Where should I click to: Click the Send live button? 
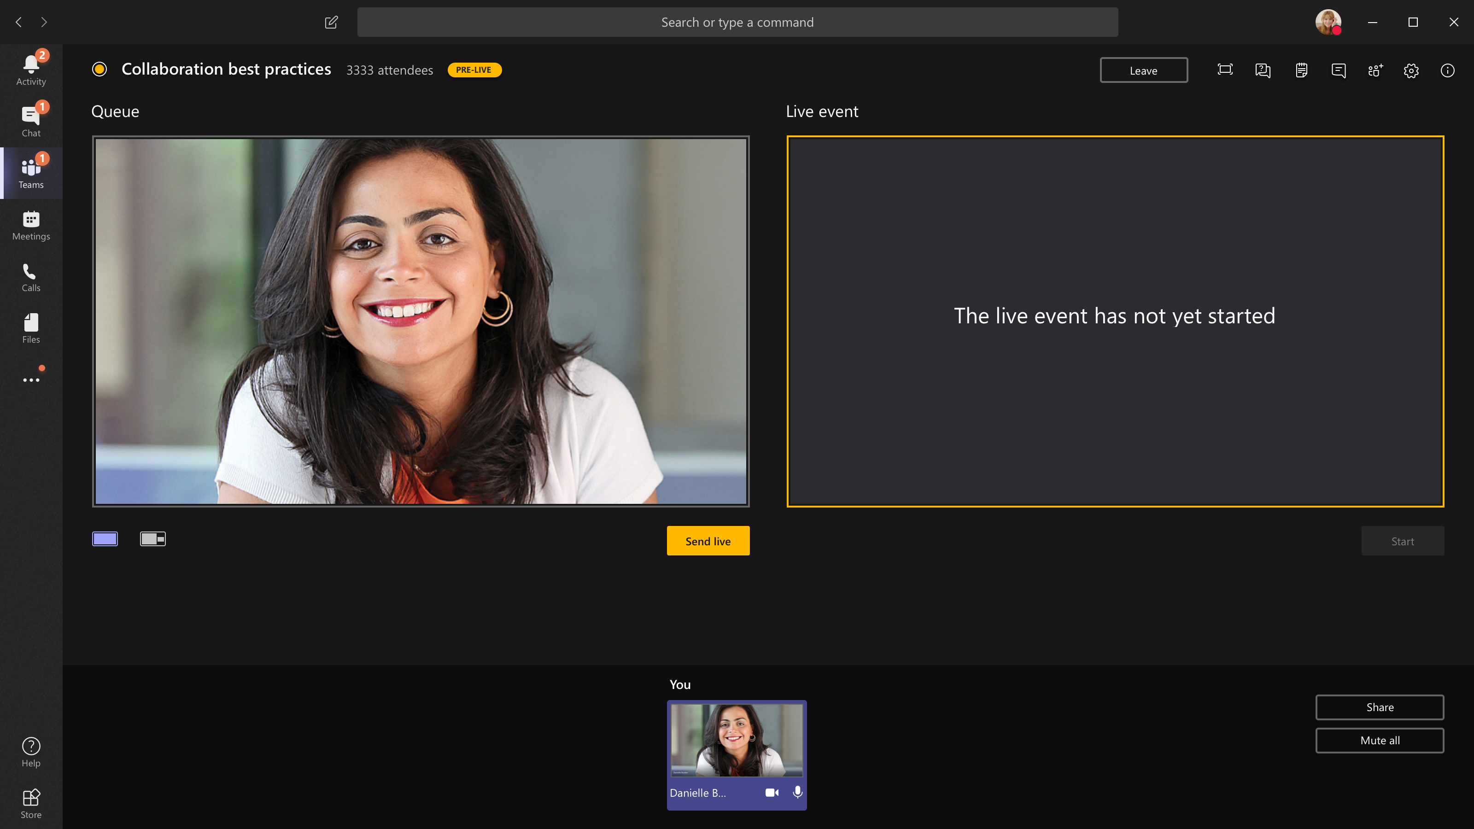pyautogui.click(x=708, y=541)
